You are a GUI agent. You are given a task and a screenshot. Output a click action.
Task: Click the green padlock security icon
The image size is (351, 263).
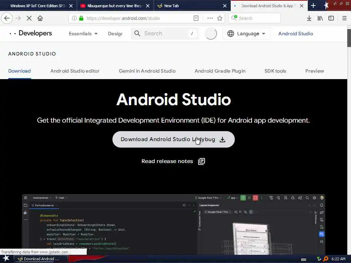pos(81,18)
